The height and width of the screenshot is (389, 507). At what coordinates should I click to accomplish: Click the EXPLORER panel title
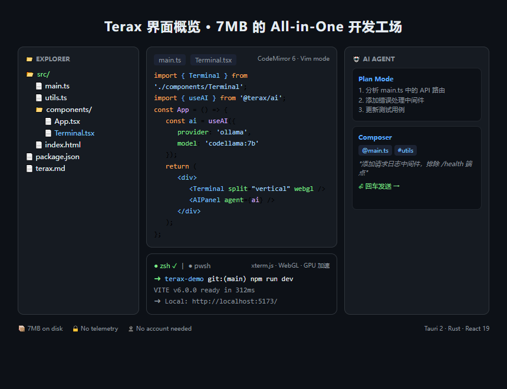pos(53,59)
